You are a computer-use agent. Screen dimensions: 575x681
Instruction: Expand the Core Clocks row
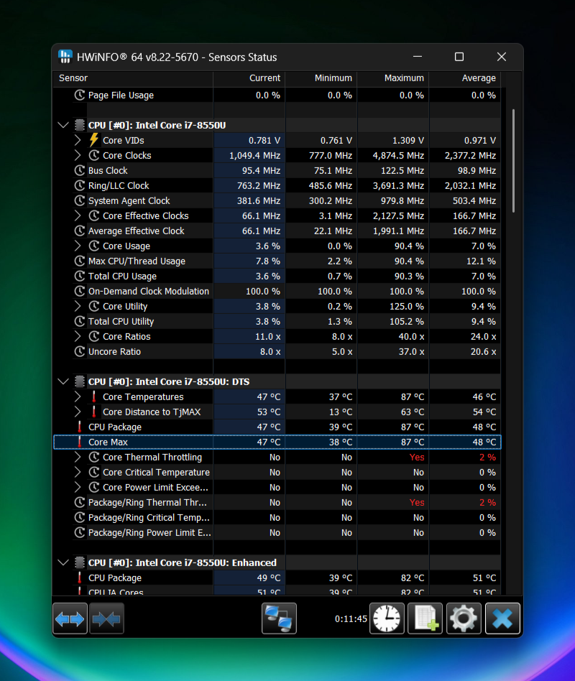coord(78,155)
